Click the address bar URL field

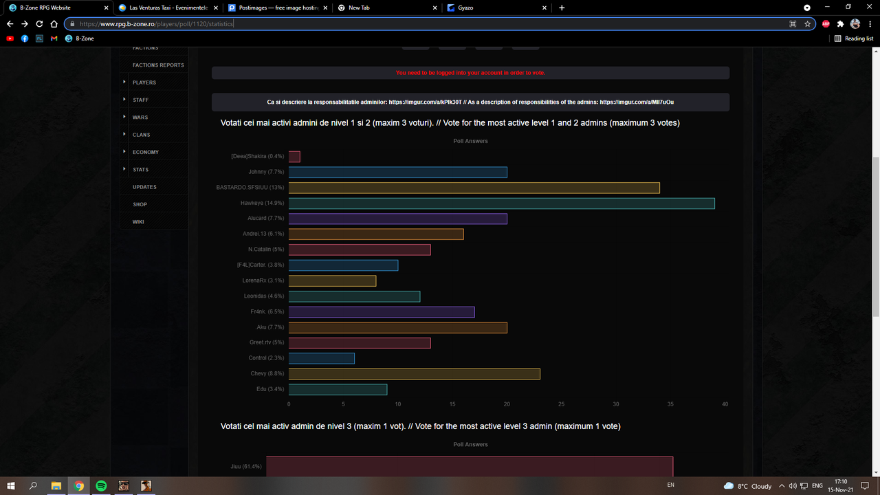(440, 23)
